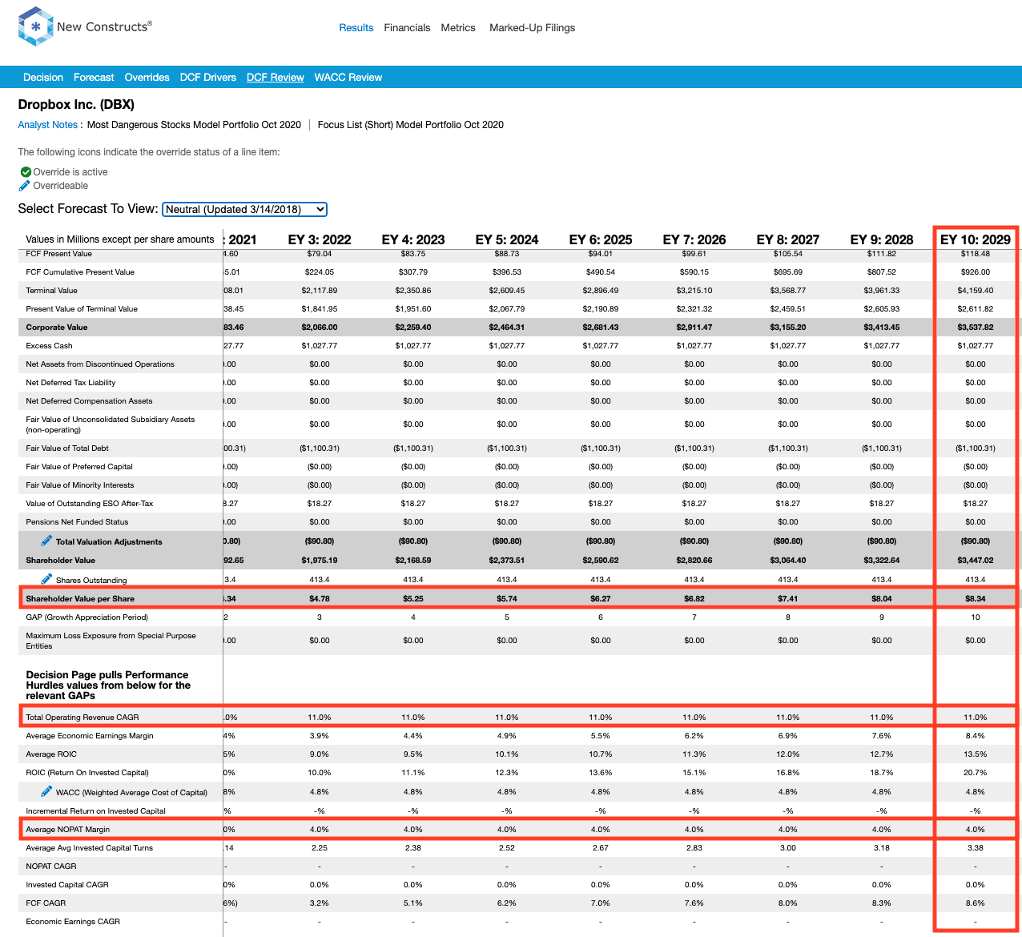Click the $3,447.02 shareholder value cell
Viewport: 1022px width, 937px height.
[976, 560]
